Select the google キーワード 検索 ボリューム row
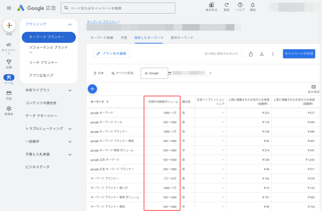The width and height of the screenshot is (322, 211). (x=203, y=151)
